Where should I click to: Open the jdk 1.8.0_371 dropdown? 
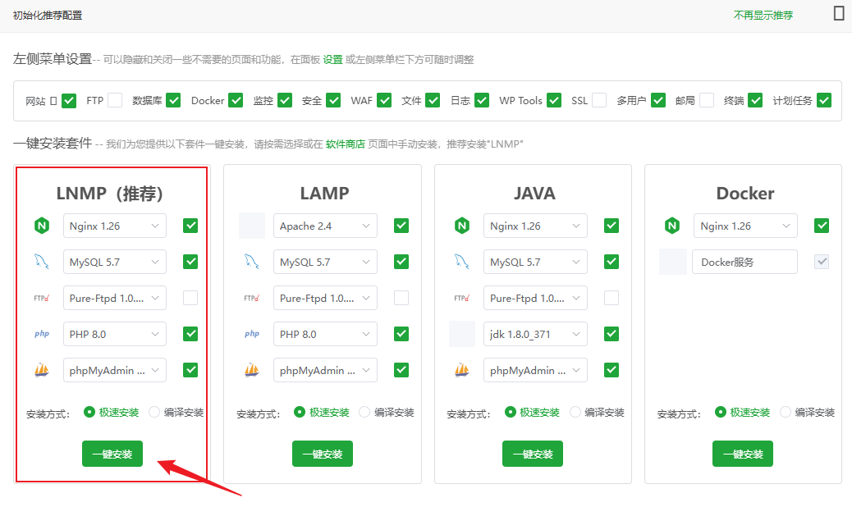click(535, 334)
